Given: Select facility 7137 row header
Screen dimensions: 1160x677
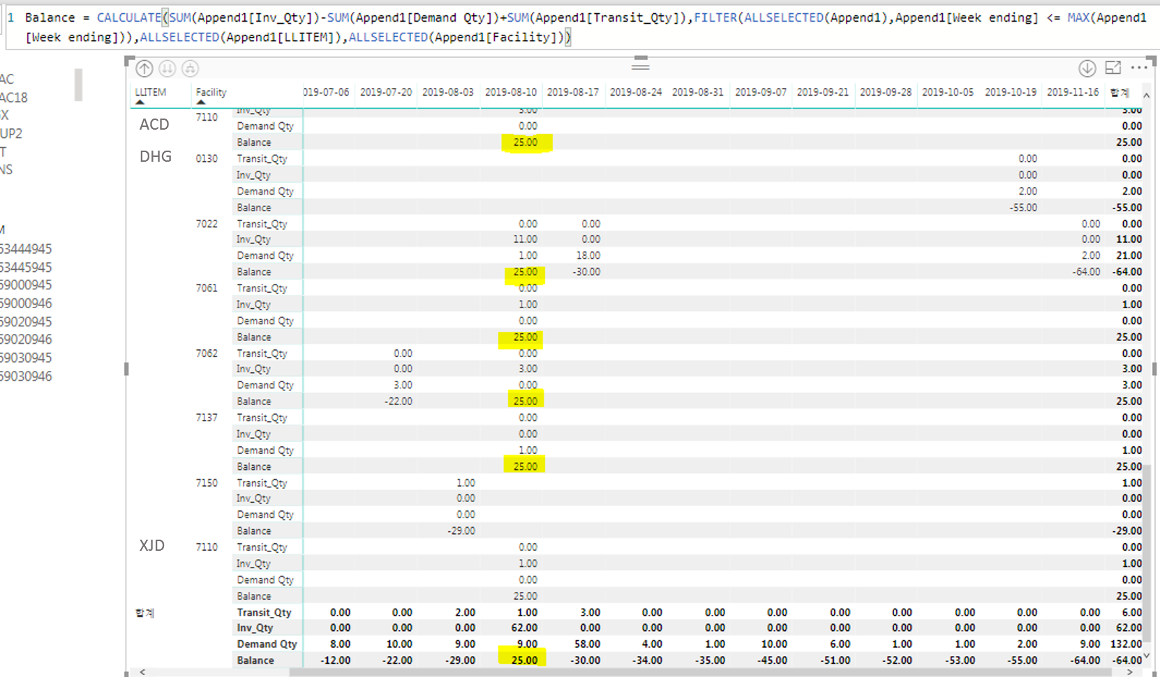Looking at the screenshot, I should [x=207, y=418].
